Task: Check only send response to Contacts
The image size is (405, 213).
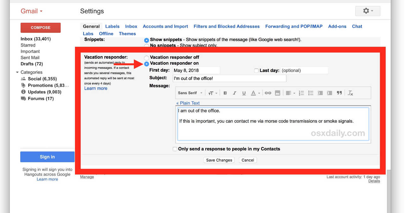Action: 175,149
